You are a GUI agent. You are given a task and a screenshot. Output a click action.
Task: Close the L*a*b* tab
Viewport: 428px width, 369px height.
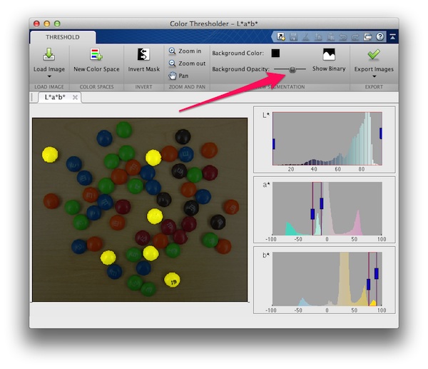[75, 97]
